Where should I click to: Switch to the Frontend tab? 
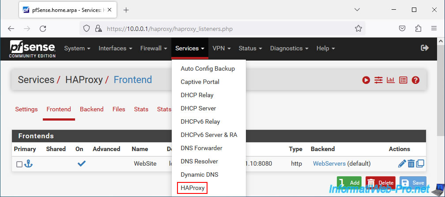(x=59, y=109)
